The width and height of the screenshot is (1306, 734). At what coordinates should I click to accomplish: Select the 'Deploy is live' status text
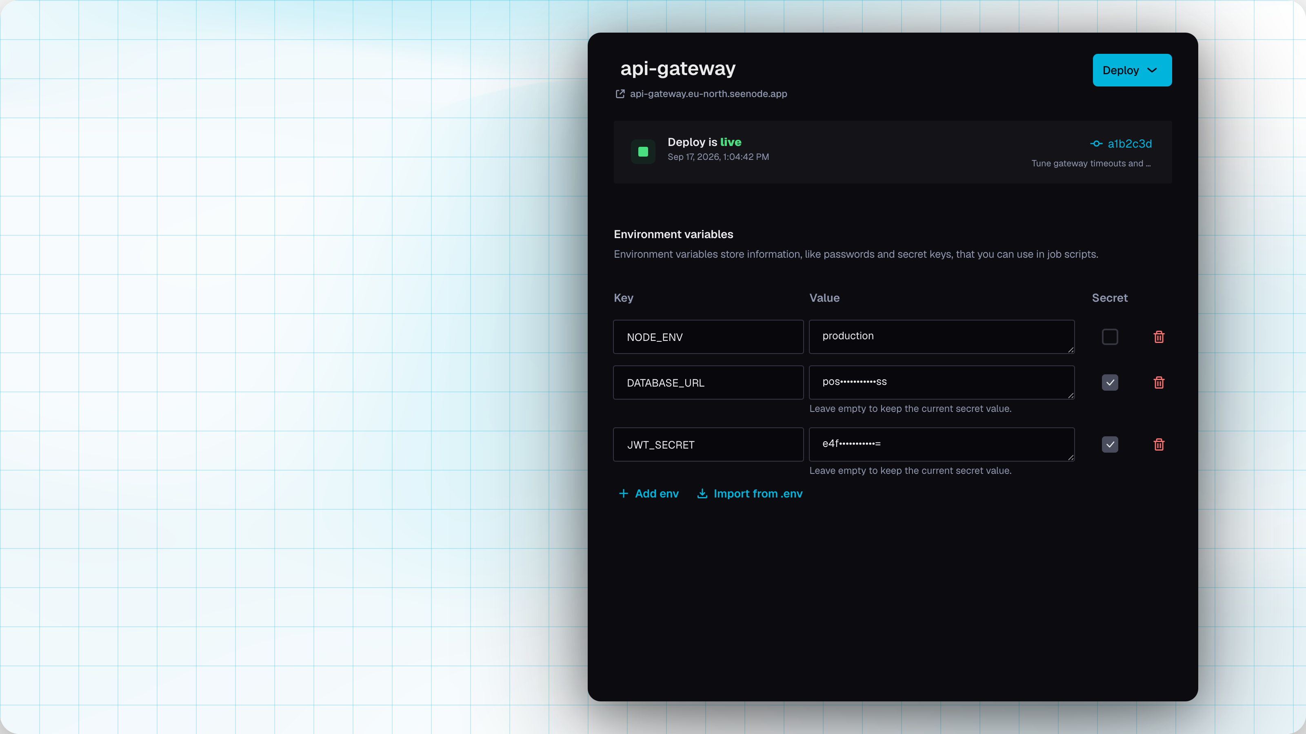coord(704,142)
